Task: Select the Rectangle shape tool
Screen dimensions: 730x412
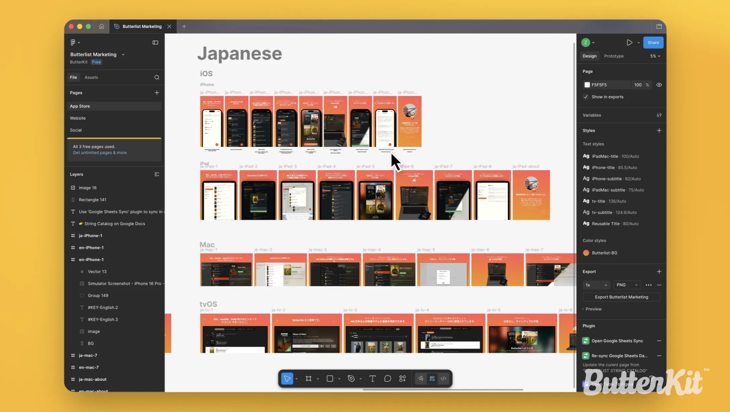Action: [x=330, y=378]
